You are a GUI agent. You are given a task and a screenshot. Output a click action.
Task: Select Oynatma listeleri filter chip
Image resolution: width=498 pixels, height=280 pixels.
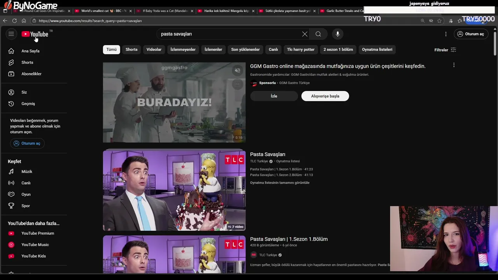tap(377, 49)
